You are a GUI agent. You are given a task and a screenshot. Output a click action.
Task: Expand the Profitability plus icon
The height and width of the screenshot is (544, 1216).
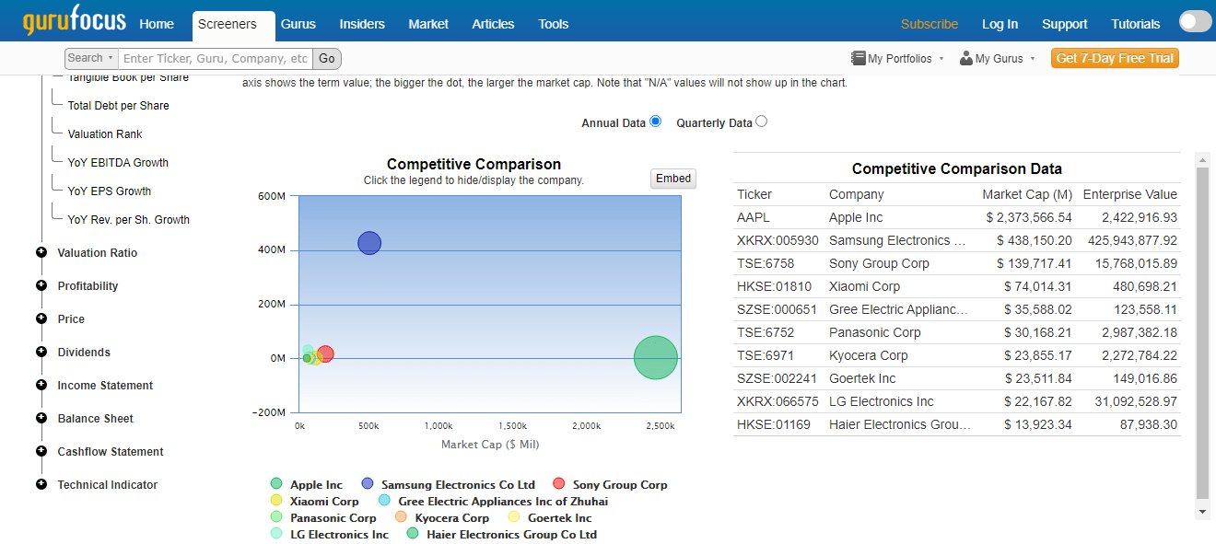41,285
